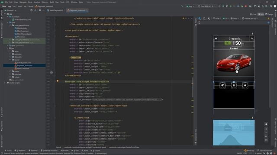Open the Pixel device selector dropdown in toolbar
The height and width of the screenshot is (155, 277).
click(207, 6)
